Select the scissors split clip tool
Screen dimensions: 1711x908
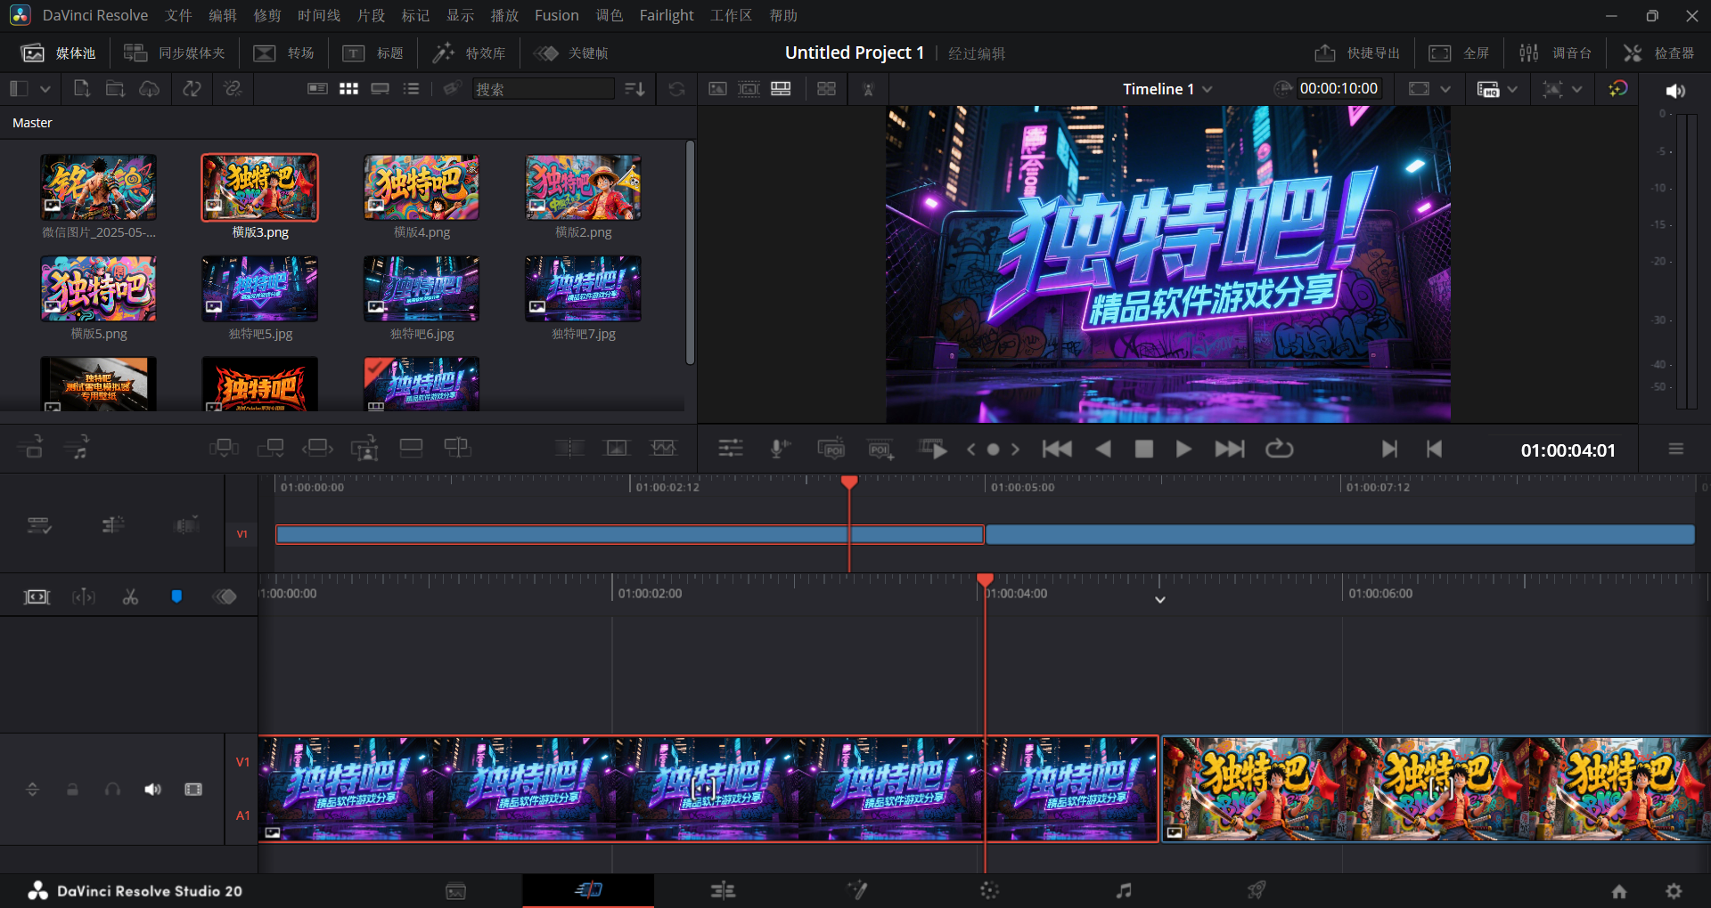pyautogui.click(x=130, y=596)
